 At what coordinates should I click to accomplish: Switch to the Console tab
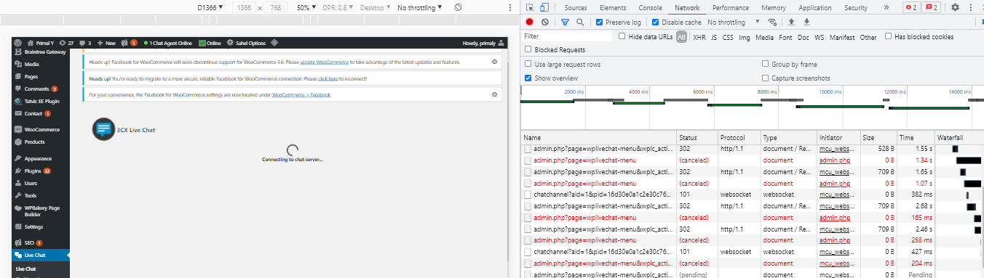pos(650,7)
